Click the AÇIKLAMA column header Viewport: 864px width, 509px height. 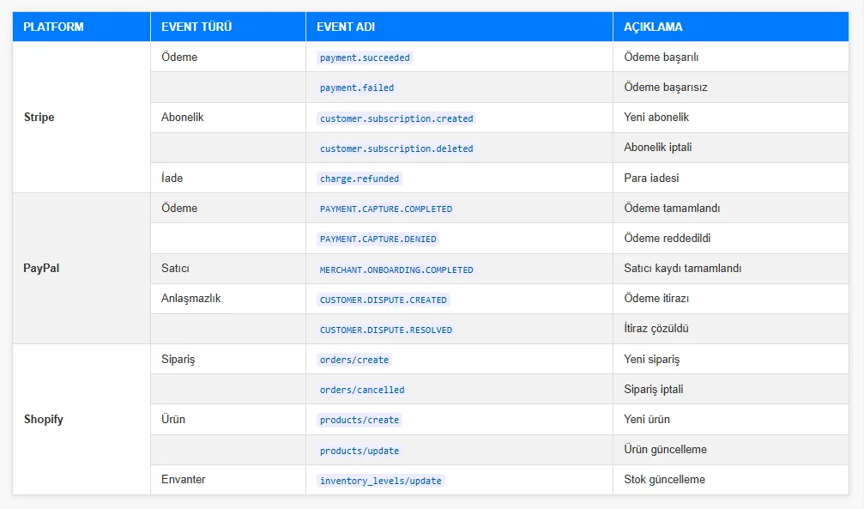pyautogui.click(x=731, y=27)
